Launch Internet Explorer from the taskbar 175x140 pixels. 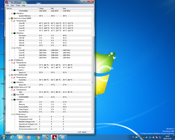coord(12,137)
